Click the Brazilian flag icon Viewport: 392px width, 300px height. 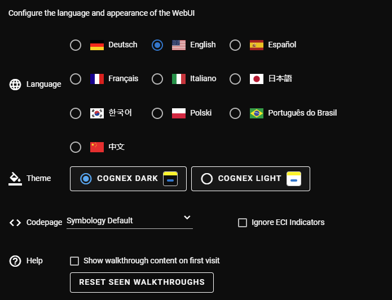click(x=257, y=113)
